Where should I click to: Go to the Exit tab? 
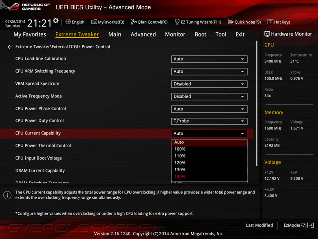coord(240,34)
